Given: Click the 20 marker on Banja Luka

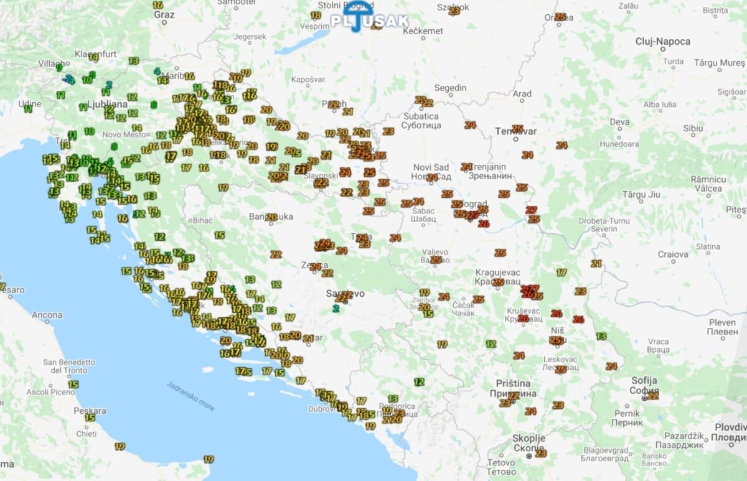Looking at the screenshot, I should (271, 217).
